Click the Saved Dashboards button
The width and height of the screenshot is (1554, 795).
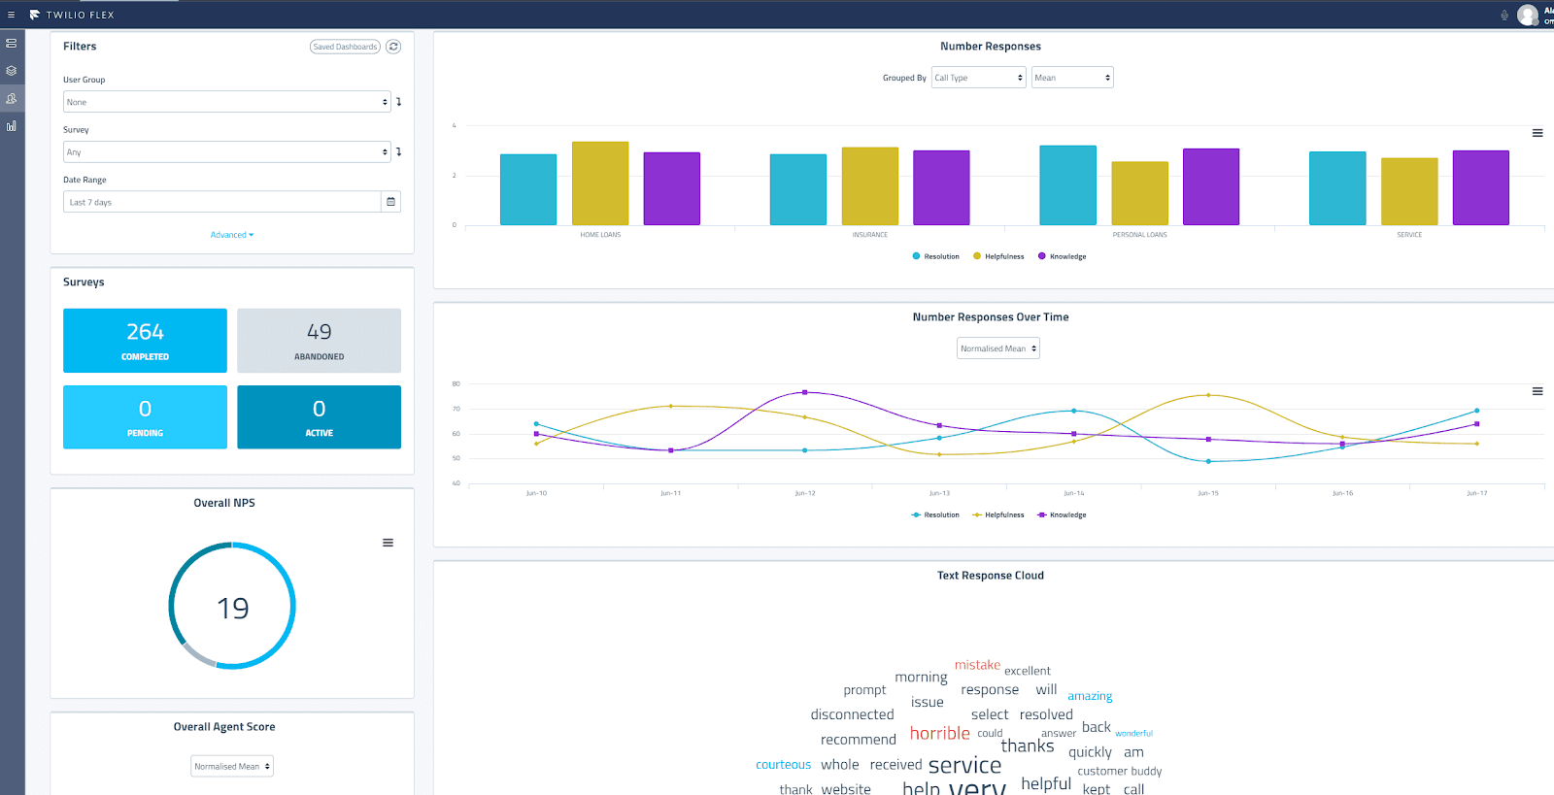coord(345,47)
